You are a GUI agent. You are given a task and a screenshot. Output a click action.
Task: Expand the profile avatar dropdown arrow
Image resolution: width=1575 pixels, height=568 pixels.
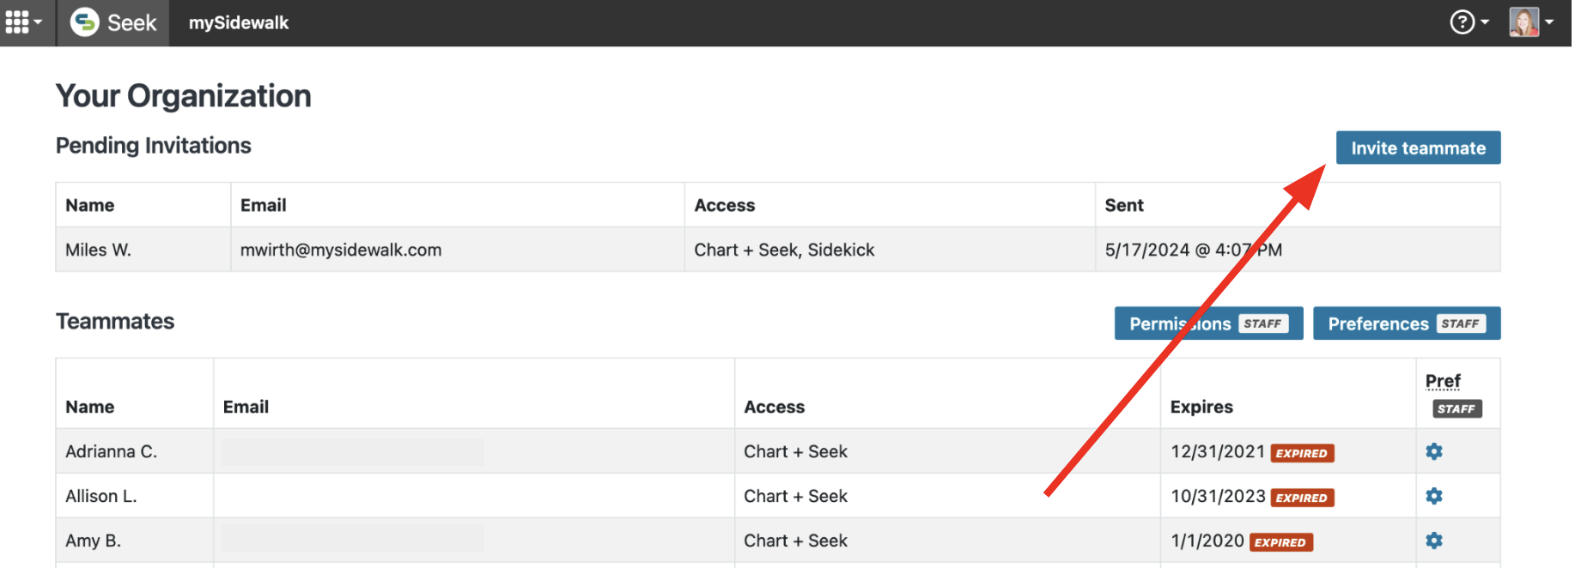click(x=1549, y=22)
